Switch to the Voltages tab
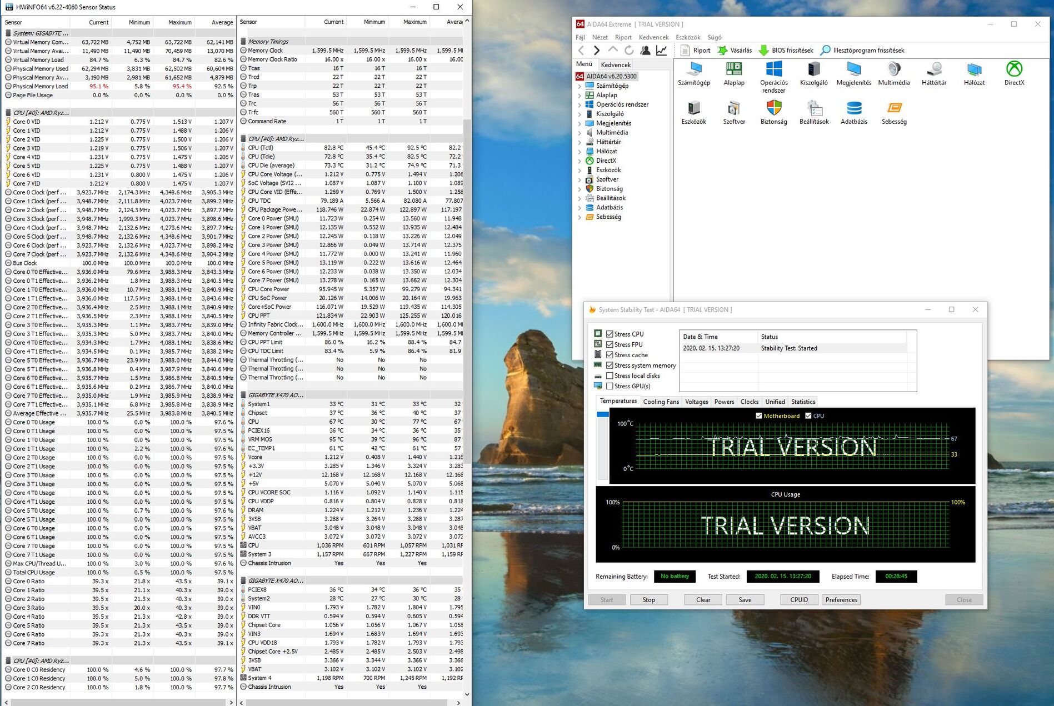1054x706 pixels. click(x=697, y=402)
